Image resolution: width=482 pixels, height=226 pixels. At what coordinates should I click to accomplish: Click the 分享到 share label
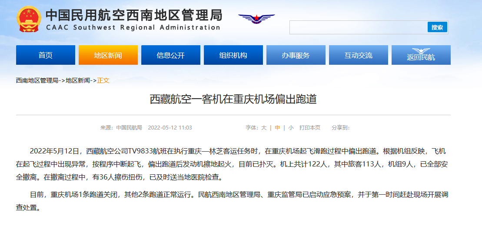point(341,128)
